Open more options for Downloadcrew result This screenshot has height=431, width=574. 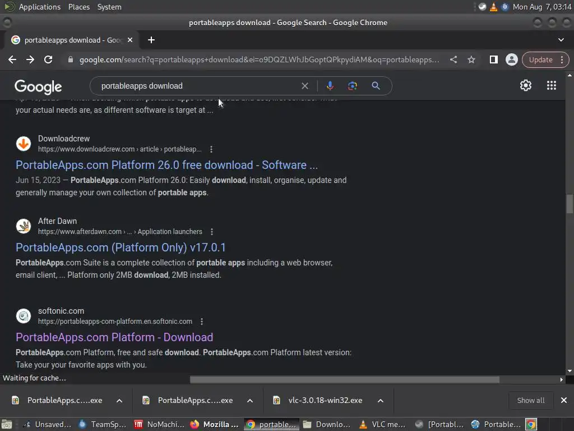coord(211,149)
